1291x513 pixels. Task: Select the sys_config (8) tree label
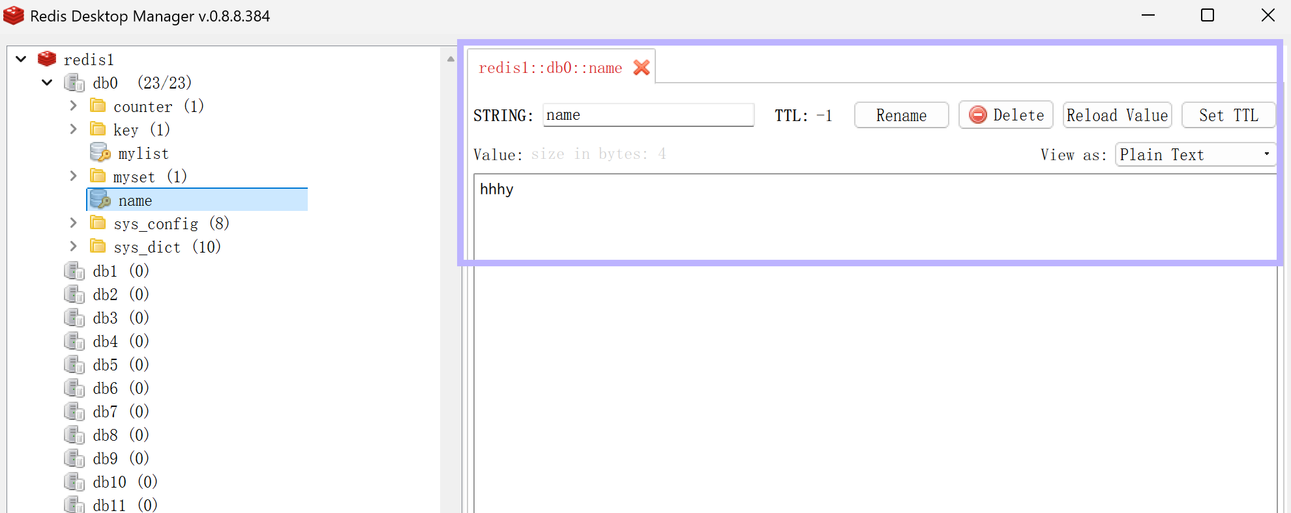[171, 223]
